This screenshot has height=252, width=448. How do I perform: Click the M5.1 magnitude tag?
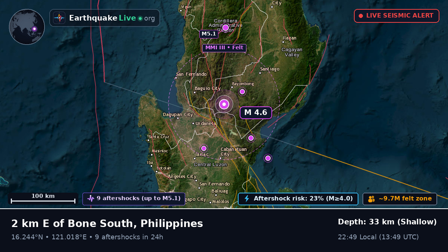(209, 34)
